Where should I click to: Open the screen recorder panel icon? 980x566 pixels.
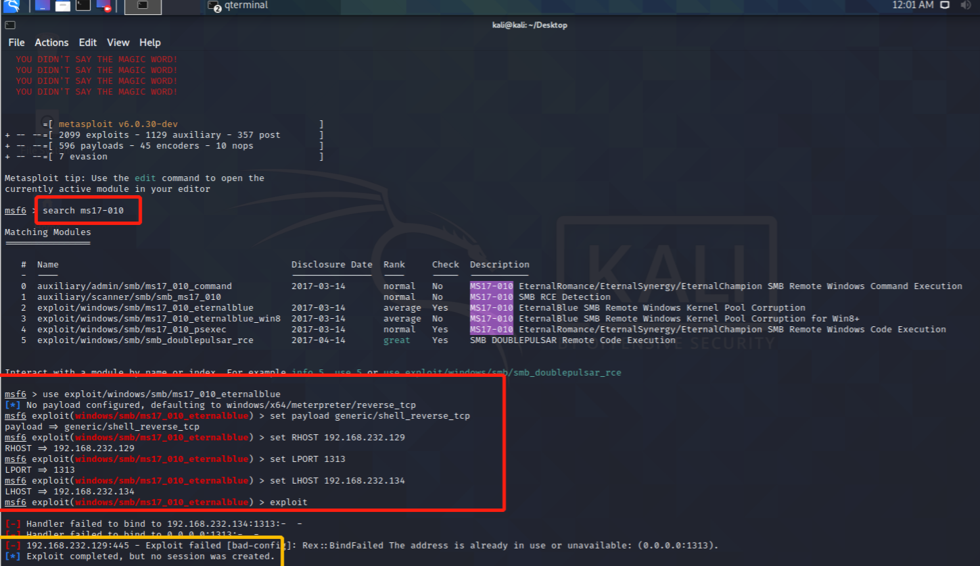pos(103,6)
